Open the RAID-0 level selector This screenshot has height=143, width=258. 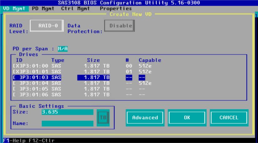[47, 26]
